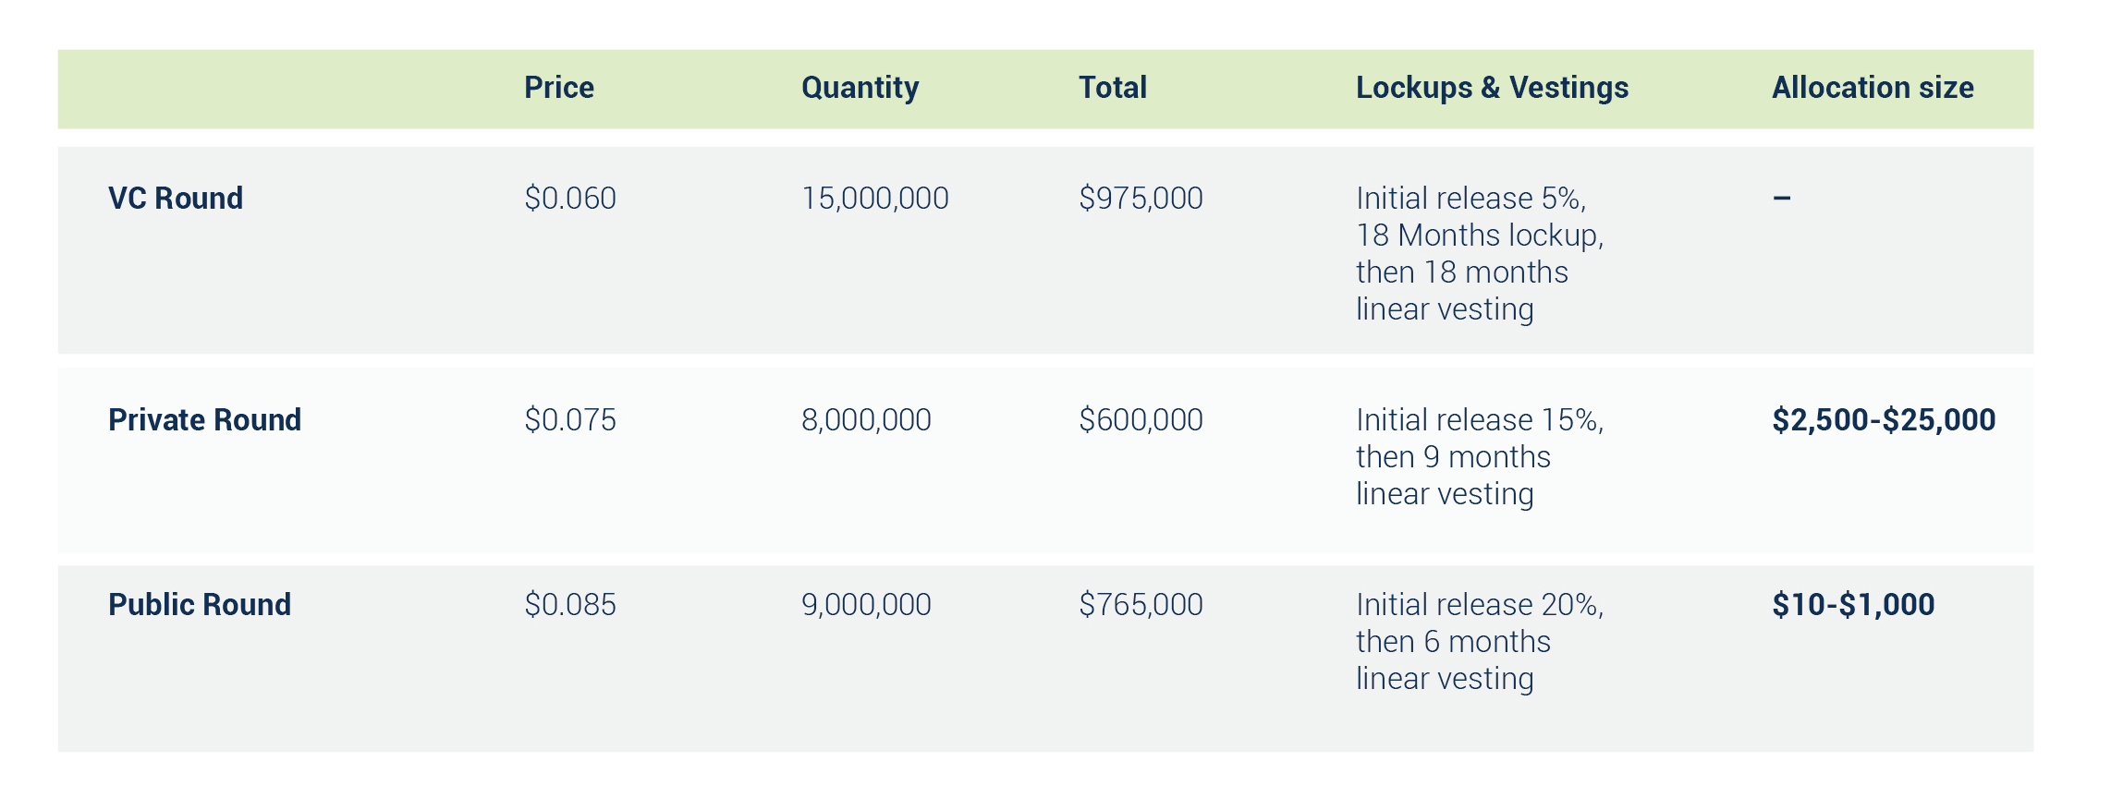Click the $765,000 total value
Screen dimensions: 2111x798
[x=1141, y=605]
